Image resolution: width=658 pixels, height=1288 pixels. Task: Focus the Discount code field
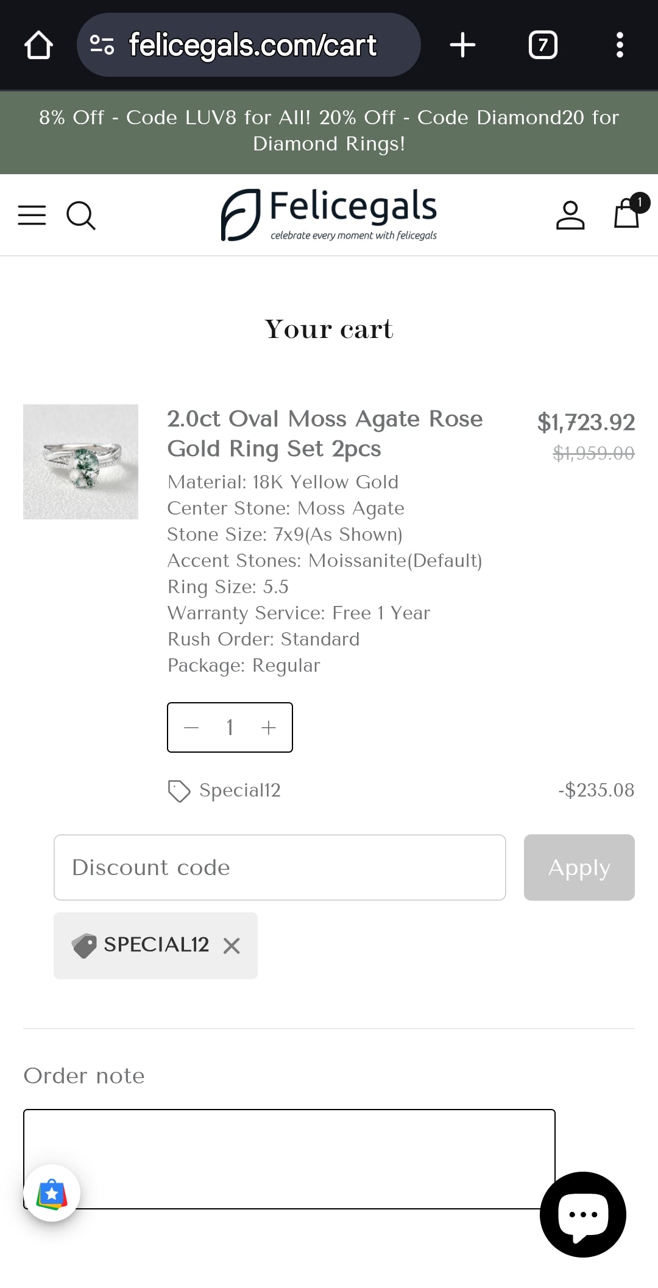click(280, 867)
